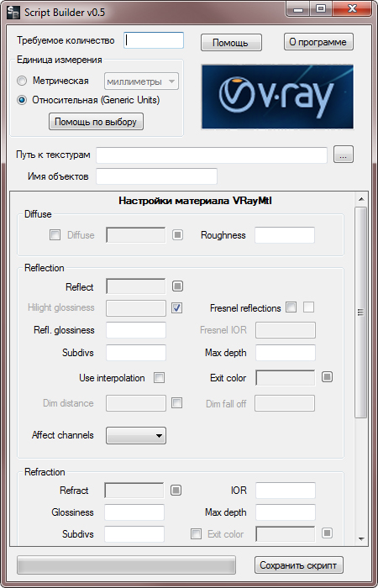The height and width of the screenshot is (588, 378).
Task: Click the second checkbox after Fresnel reflections
Action: pos(308,307)
